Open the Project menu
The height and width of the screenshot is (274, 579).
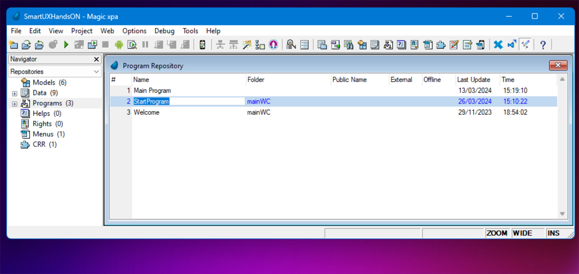point(81,31)
